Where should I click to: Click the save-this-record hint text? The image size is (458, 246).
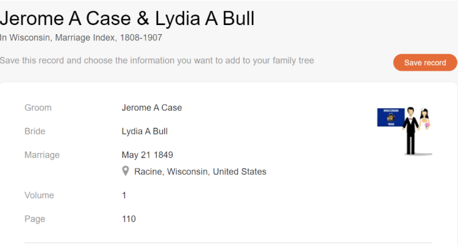157,60
